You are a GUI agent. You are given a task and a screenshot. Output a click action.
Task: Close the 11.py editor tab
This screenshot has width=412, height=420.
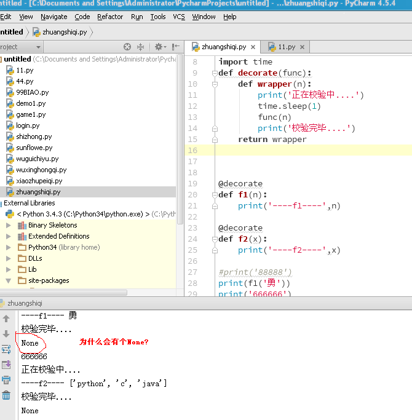coord(302,47)
